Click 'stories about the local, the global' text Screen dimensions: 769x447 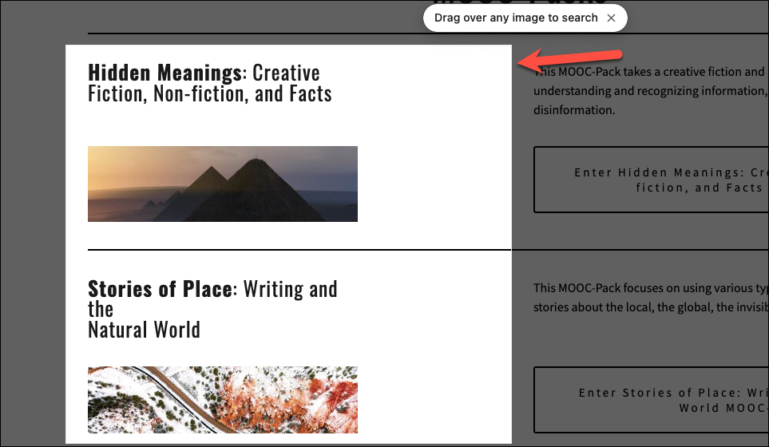(652, 307)
